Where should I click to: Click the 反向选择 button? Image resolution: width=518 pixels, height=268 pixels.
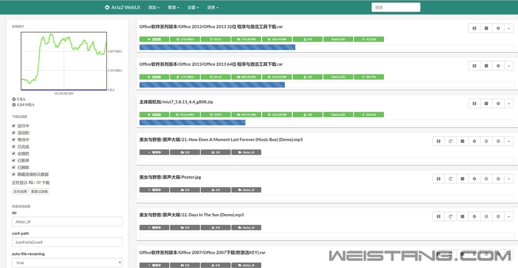click(20, 191)
